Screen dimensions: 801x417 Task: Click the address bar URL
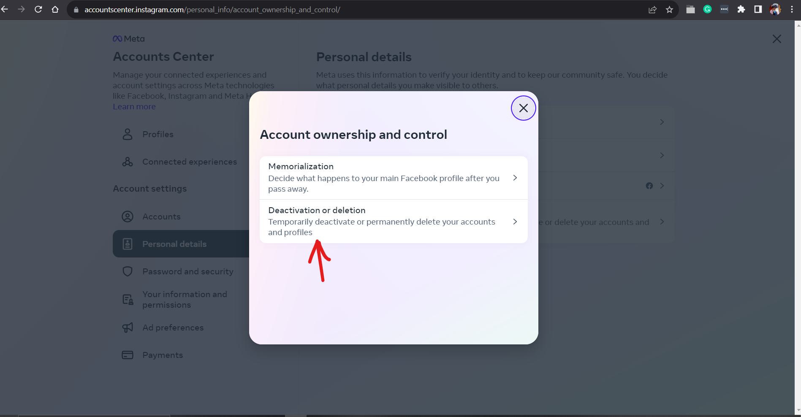[212, 10]
